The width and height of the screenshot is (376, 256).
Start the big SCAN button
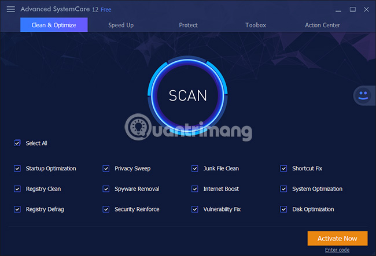(x=188, y=95)
